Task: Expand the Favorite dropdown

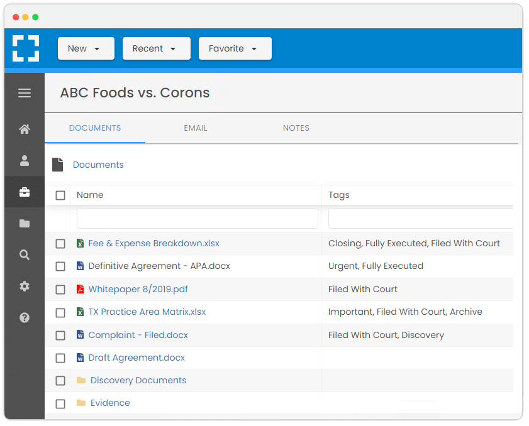Action: (x=235, y=48)
